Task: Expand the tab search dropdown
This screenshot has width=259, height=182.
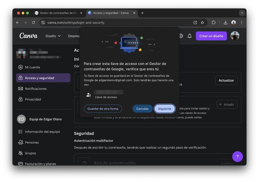Action: coord(242,13)
